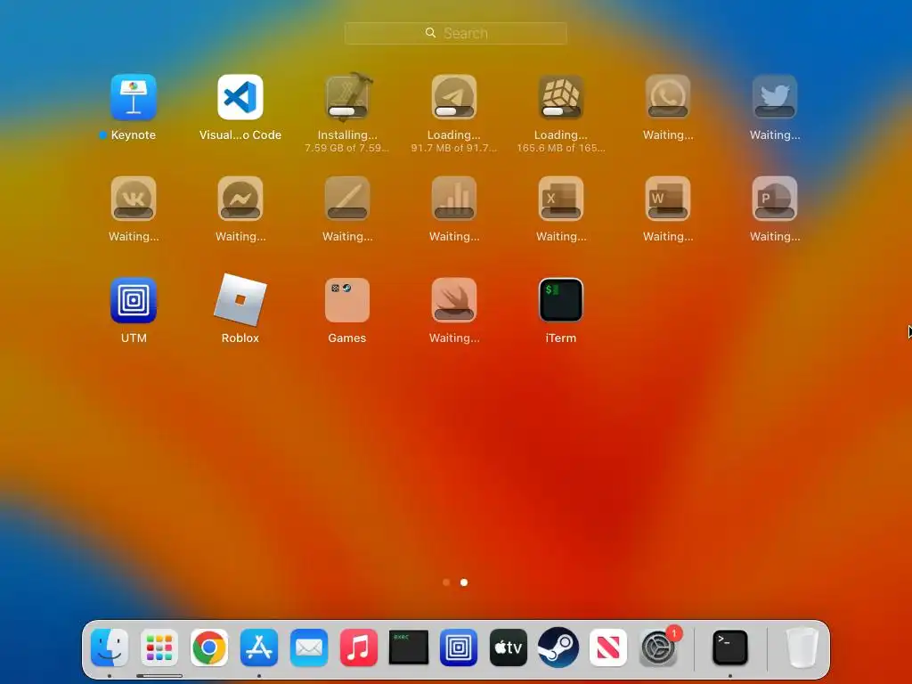Open Mail from the Dock

point(309,647)
